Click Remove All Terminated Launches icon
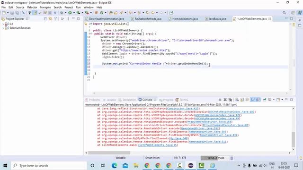Image resolution: width=303 pixels, height=170 pixels. click(x=230, y=100)
